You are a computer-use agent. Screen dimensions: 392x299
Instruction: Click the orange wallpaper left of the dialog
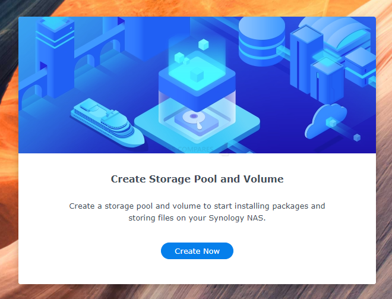(x=9, y=150)
